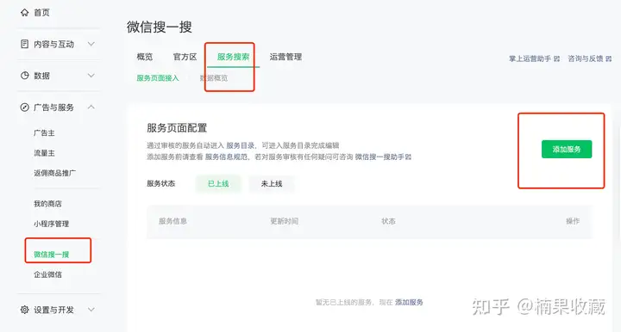Click external link icon after 微信搜一搜助手

[x=408, y=157]
